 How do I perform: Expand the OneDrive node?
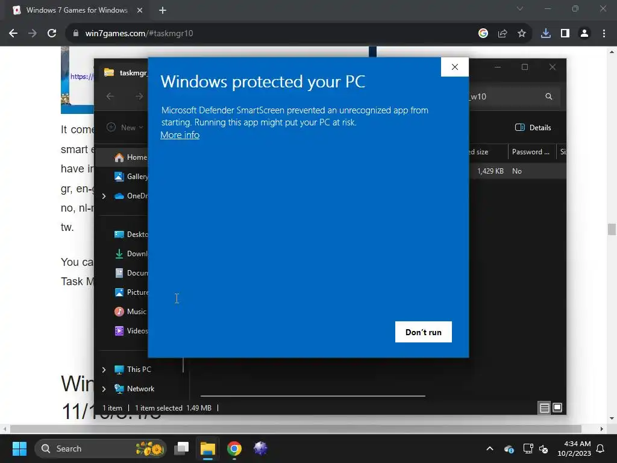pyautogui.click(x=104, y=196)
